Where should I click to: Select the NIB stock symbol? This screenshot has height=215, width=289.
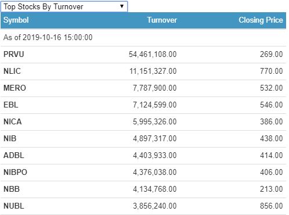10,138
